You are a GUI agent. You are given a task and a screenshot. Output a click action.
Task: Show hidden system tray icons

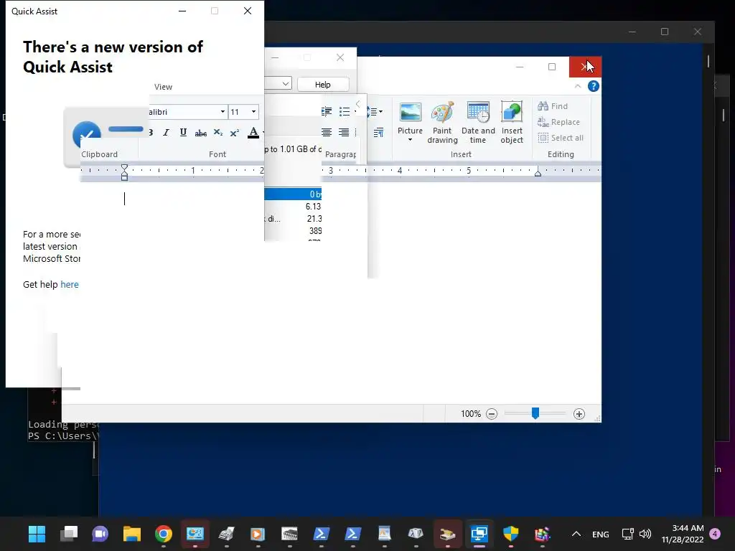coord(576,534)
